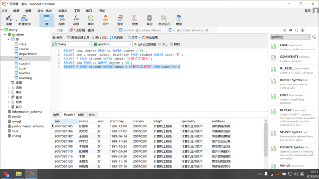Expand the backups tree node

(x=9, y=107)
